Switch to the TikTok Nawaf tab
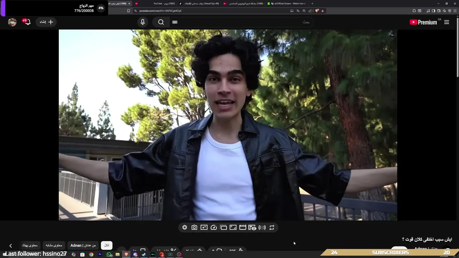The width and height of the screenshot is (459, 258). (x=199, y=4)
